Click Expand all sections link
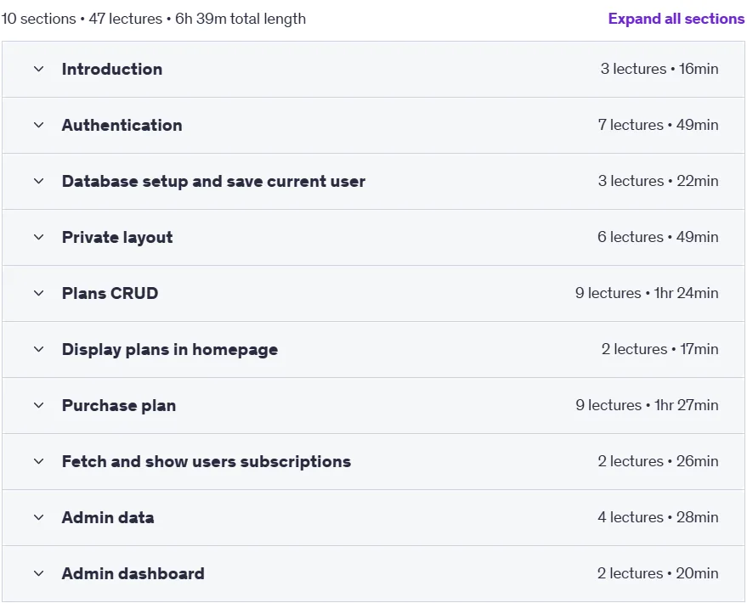This screenshot has width=747, height=603. (x=676, y=19)
